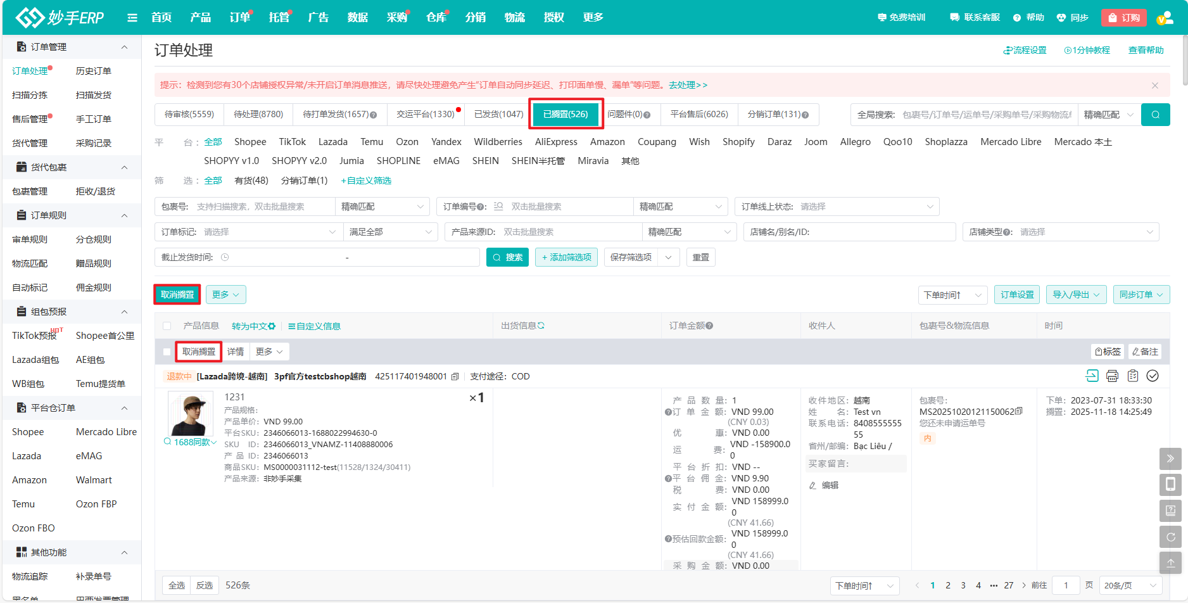This screenshot has width=1188, height=603.
Task: Click the back-to-top floating button
Action: point(1170,562)
